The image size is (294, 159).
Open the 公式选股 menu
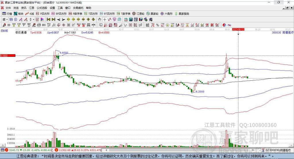click(x=42, y=8)
